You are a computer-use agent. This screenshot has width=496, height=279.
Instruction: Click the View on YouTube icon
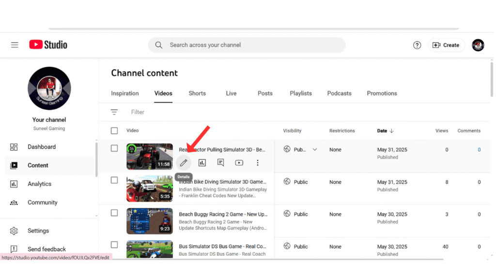(239, 163)
